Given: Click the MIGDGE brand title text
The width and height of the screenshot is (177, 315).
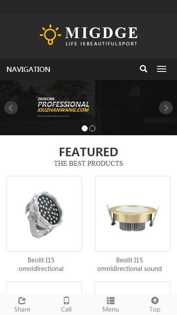Looking at the screenshot, I should click(101, 33).
